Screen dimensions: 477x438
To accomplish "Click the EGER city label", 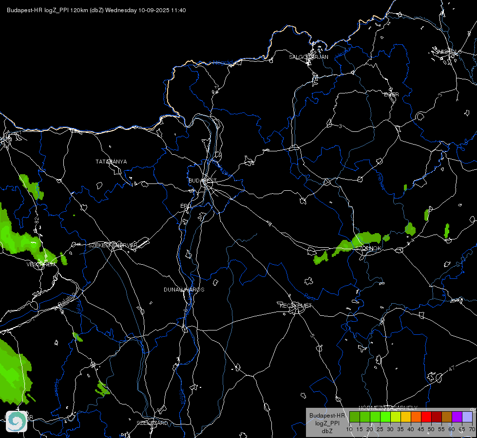I will (x=391, y=94).
